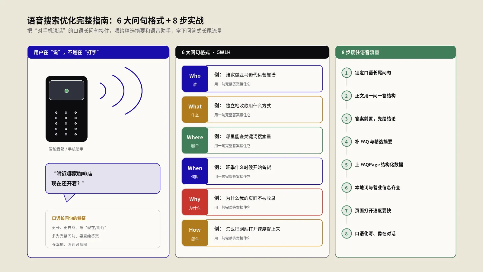Viewport: 483px width, 272px height.
Task: Click the blue header '用户在“说”，不是在“打字”'
Action: 98,52
